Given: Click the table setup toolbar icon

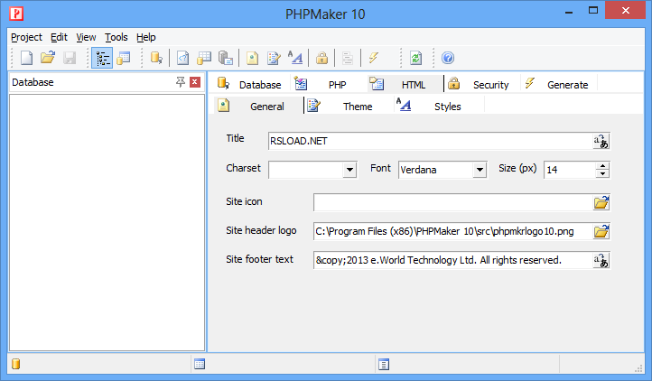Looking at the screenshot, I should (x=204, y=58).
